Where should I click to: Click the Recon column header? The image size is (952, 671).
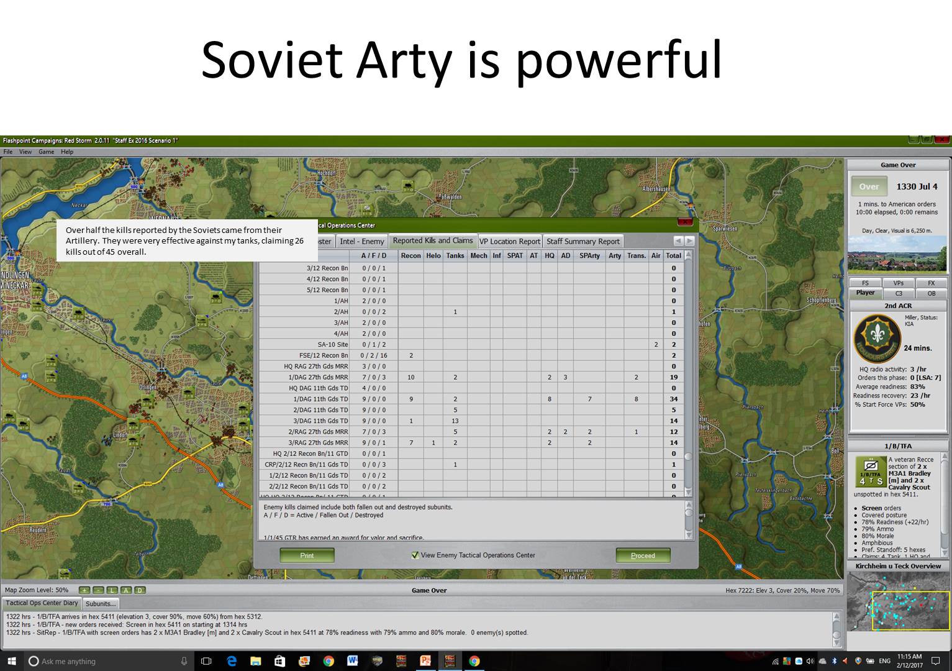[411, 255]
